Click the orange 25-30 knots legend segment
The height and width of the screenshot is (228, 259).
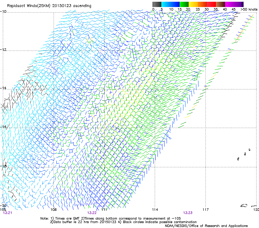coord(202,4)
